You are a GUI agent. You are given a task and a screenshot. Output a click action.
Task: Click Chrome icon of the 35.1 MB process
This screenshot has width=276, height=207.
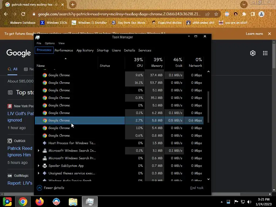45,98
